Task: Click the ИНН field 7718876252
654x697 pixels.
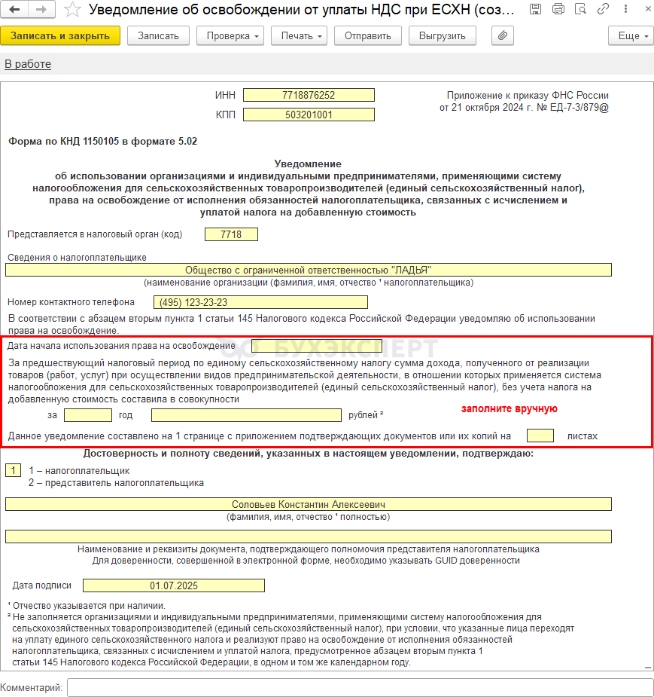Action: tap(309, 95)
